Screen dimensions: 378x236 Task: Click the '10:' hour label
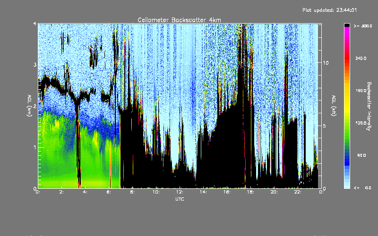[x=156, y=192]
